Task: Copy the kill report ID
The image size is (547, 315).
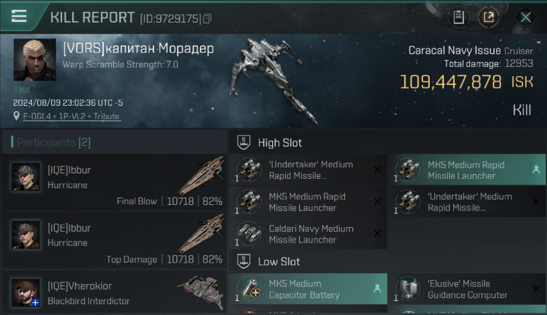Action: click(207, 18)
